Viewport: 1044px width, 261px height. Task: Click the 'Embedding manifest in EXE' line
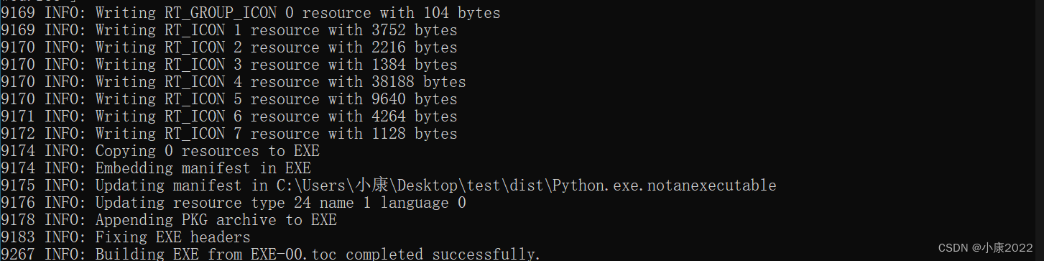pyautogui.click(x=155, y=168)
